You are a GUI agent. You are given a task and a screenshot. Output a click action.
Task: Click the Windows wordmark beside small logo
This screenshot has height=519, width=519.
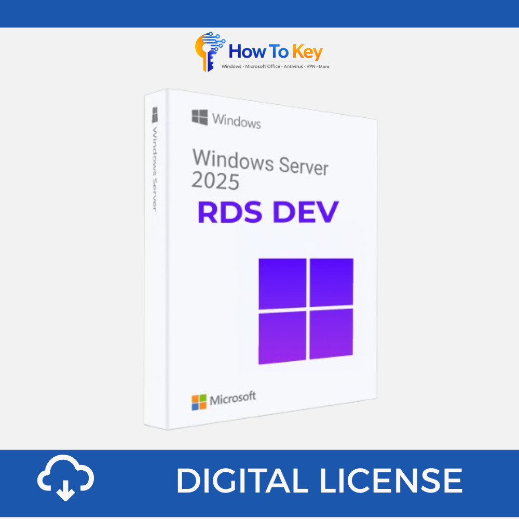(x=236, y=120)
